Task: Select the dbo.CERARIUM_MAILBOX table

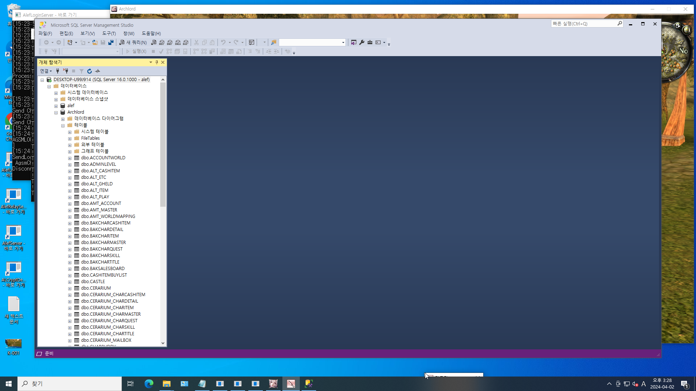Action: 106,340
